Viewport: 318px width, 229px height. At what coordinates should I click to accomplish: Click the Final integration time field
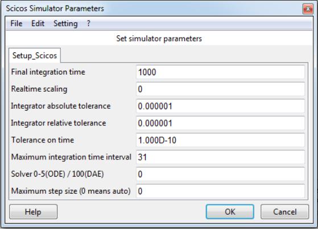coord(220,72)
